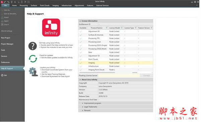Click the license table horizontal scrollbar
201x122 pixels.
point(97,72)
